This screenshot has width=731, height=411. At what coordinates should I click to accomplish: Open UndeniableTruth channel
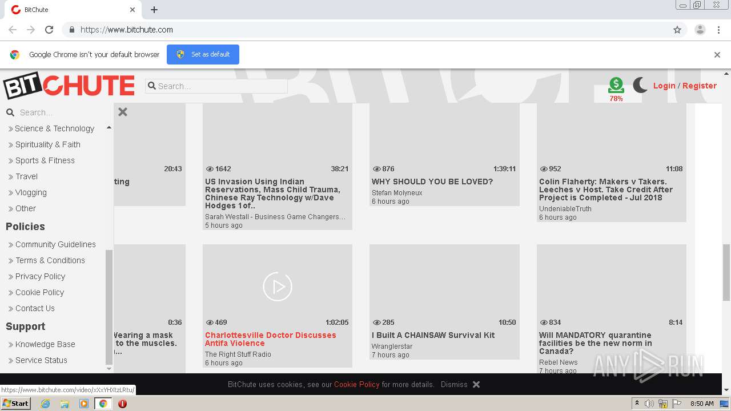click(x=565, y=209)
